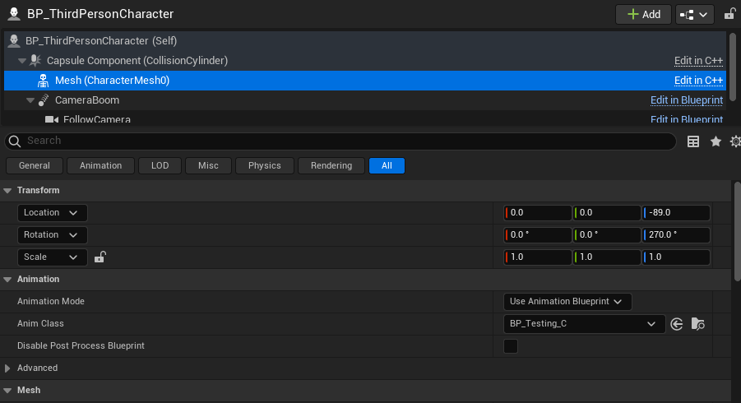Open the Animation Mode dropdown
This screenshot has height=403, width=741.
click(x=567, y=302)
